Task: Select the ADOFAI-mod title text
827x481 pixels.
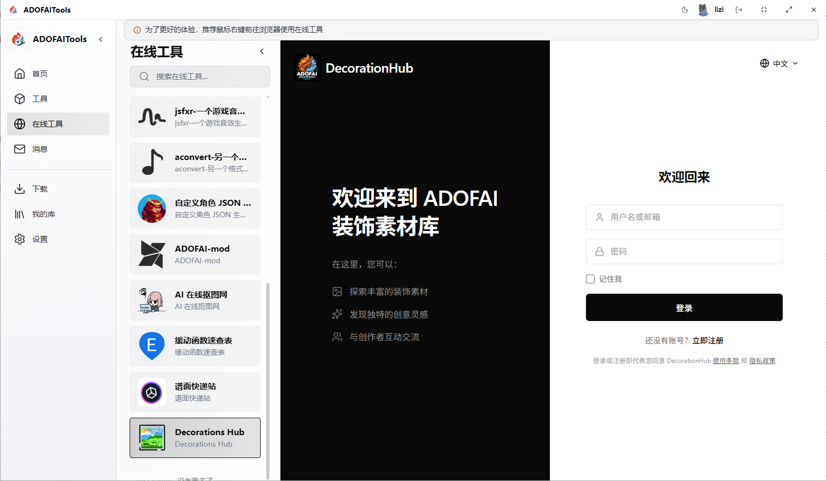Action: [x=202, y=249]
